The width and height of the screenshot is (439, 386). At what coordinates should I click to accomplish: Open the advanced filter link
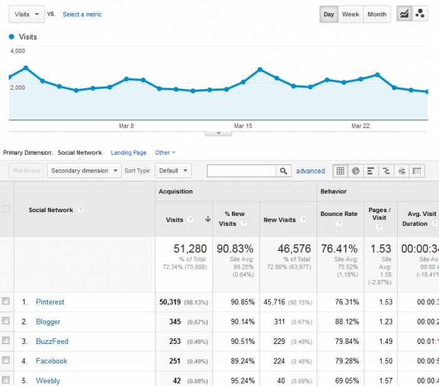310,171
